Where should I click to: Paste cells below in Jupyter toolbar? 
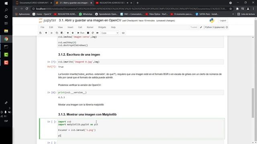[x=62, y=33]
